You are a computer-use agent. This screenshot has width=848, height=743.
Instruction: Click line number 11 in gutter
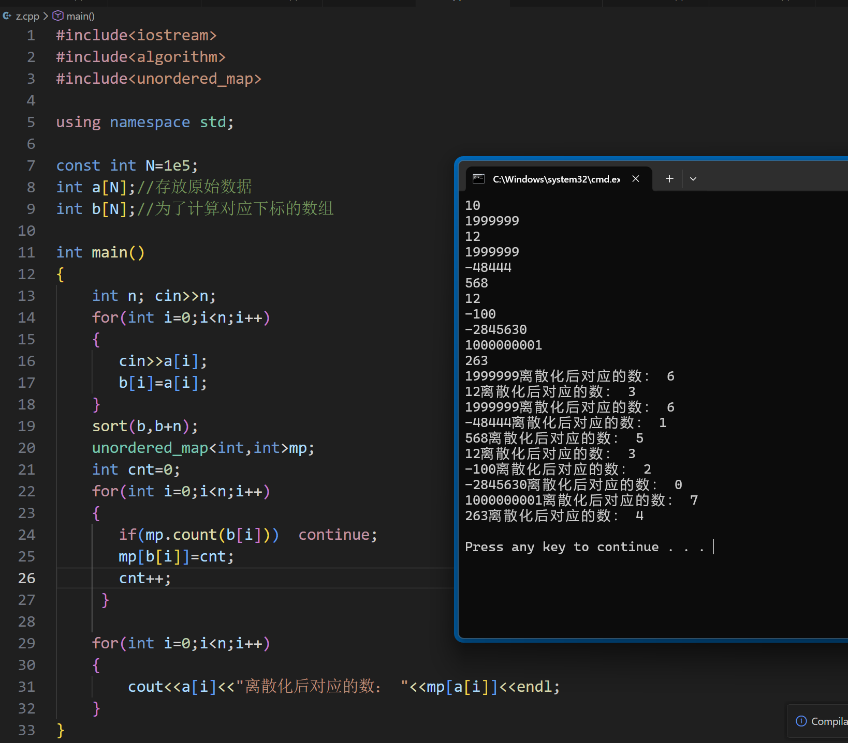pyautogui.click(x=27, y=252)
